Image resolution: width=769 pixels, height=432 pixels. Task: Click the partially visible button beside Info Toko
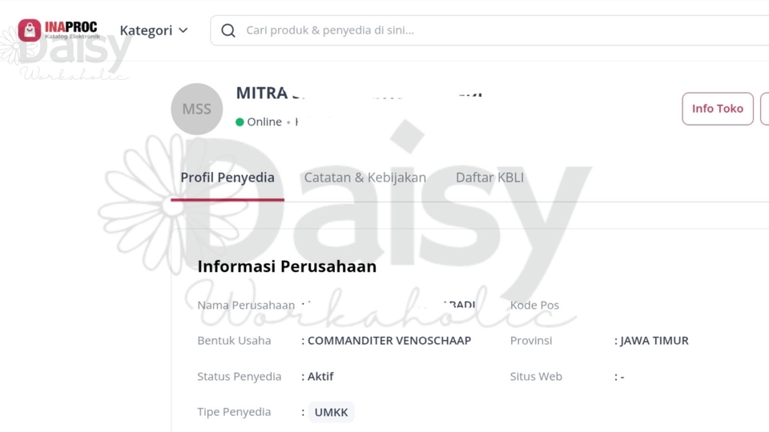click(764, 109)
